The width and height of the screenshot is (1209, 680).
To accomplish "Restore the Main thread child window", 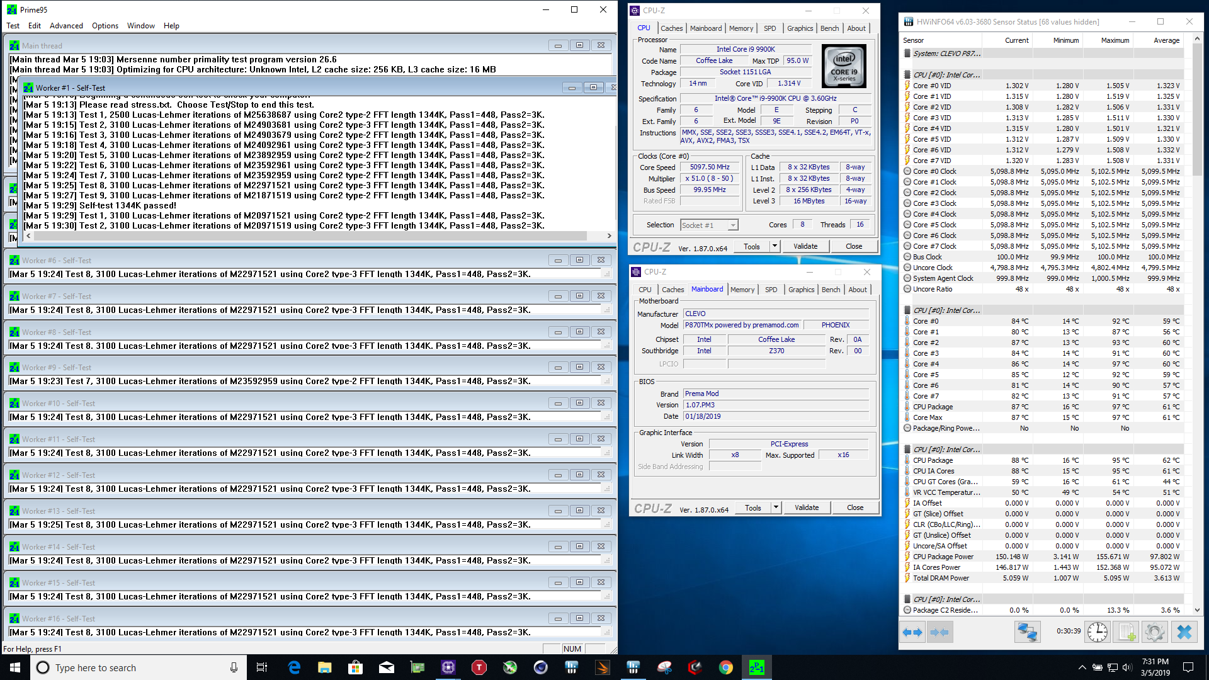I will [x=579, y=45].
